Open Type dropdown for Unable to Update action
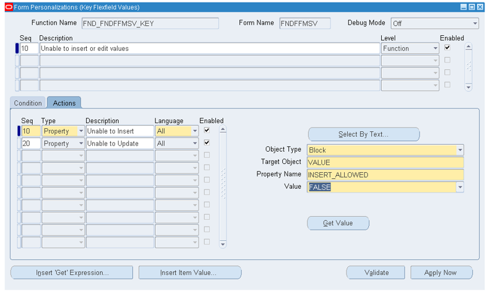 (81, 144)
